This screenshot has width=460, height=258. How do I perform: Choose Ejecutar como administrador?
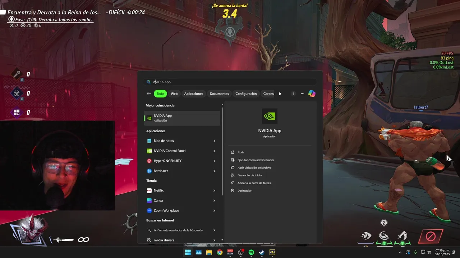pyautogui.click(x=256, y=160)
